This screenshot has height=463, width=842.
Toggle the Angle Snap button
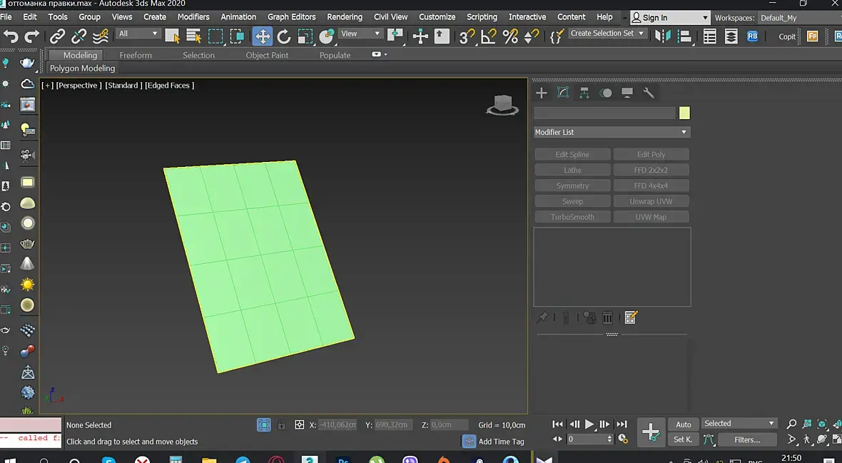[489, 36]
